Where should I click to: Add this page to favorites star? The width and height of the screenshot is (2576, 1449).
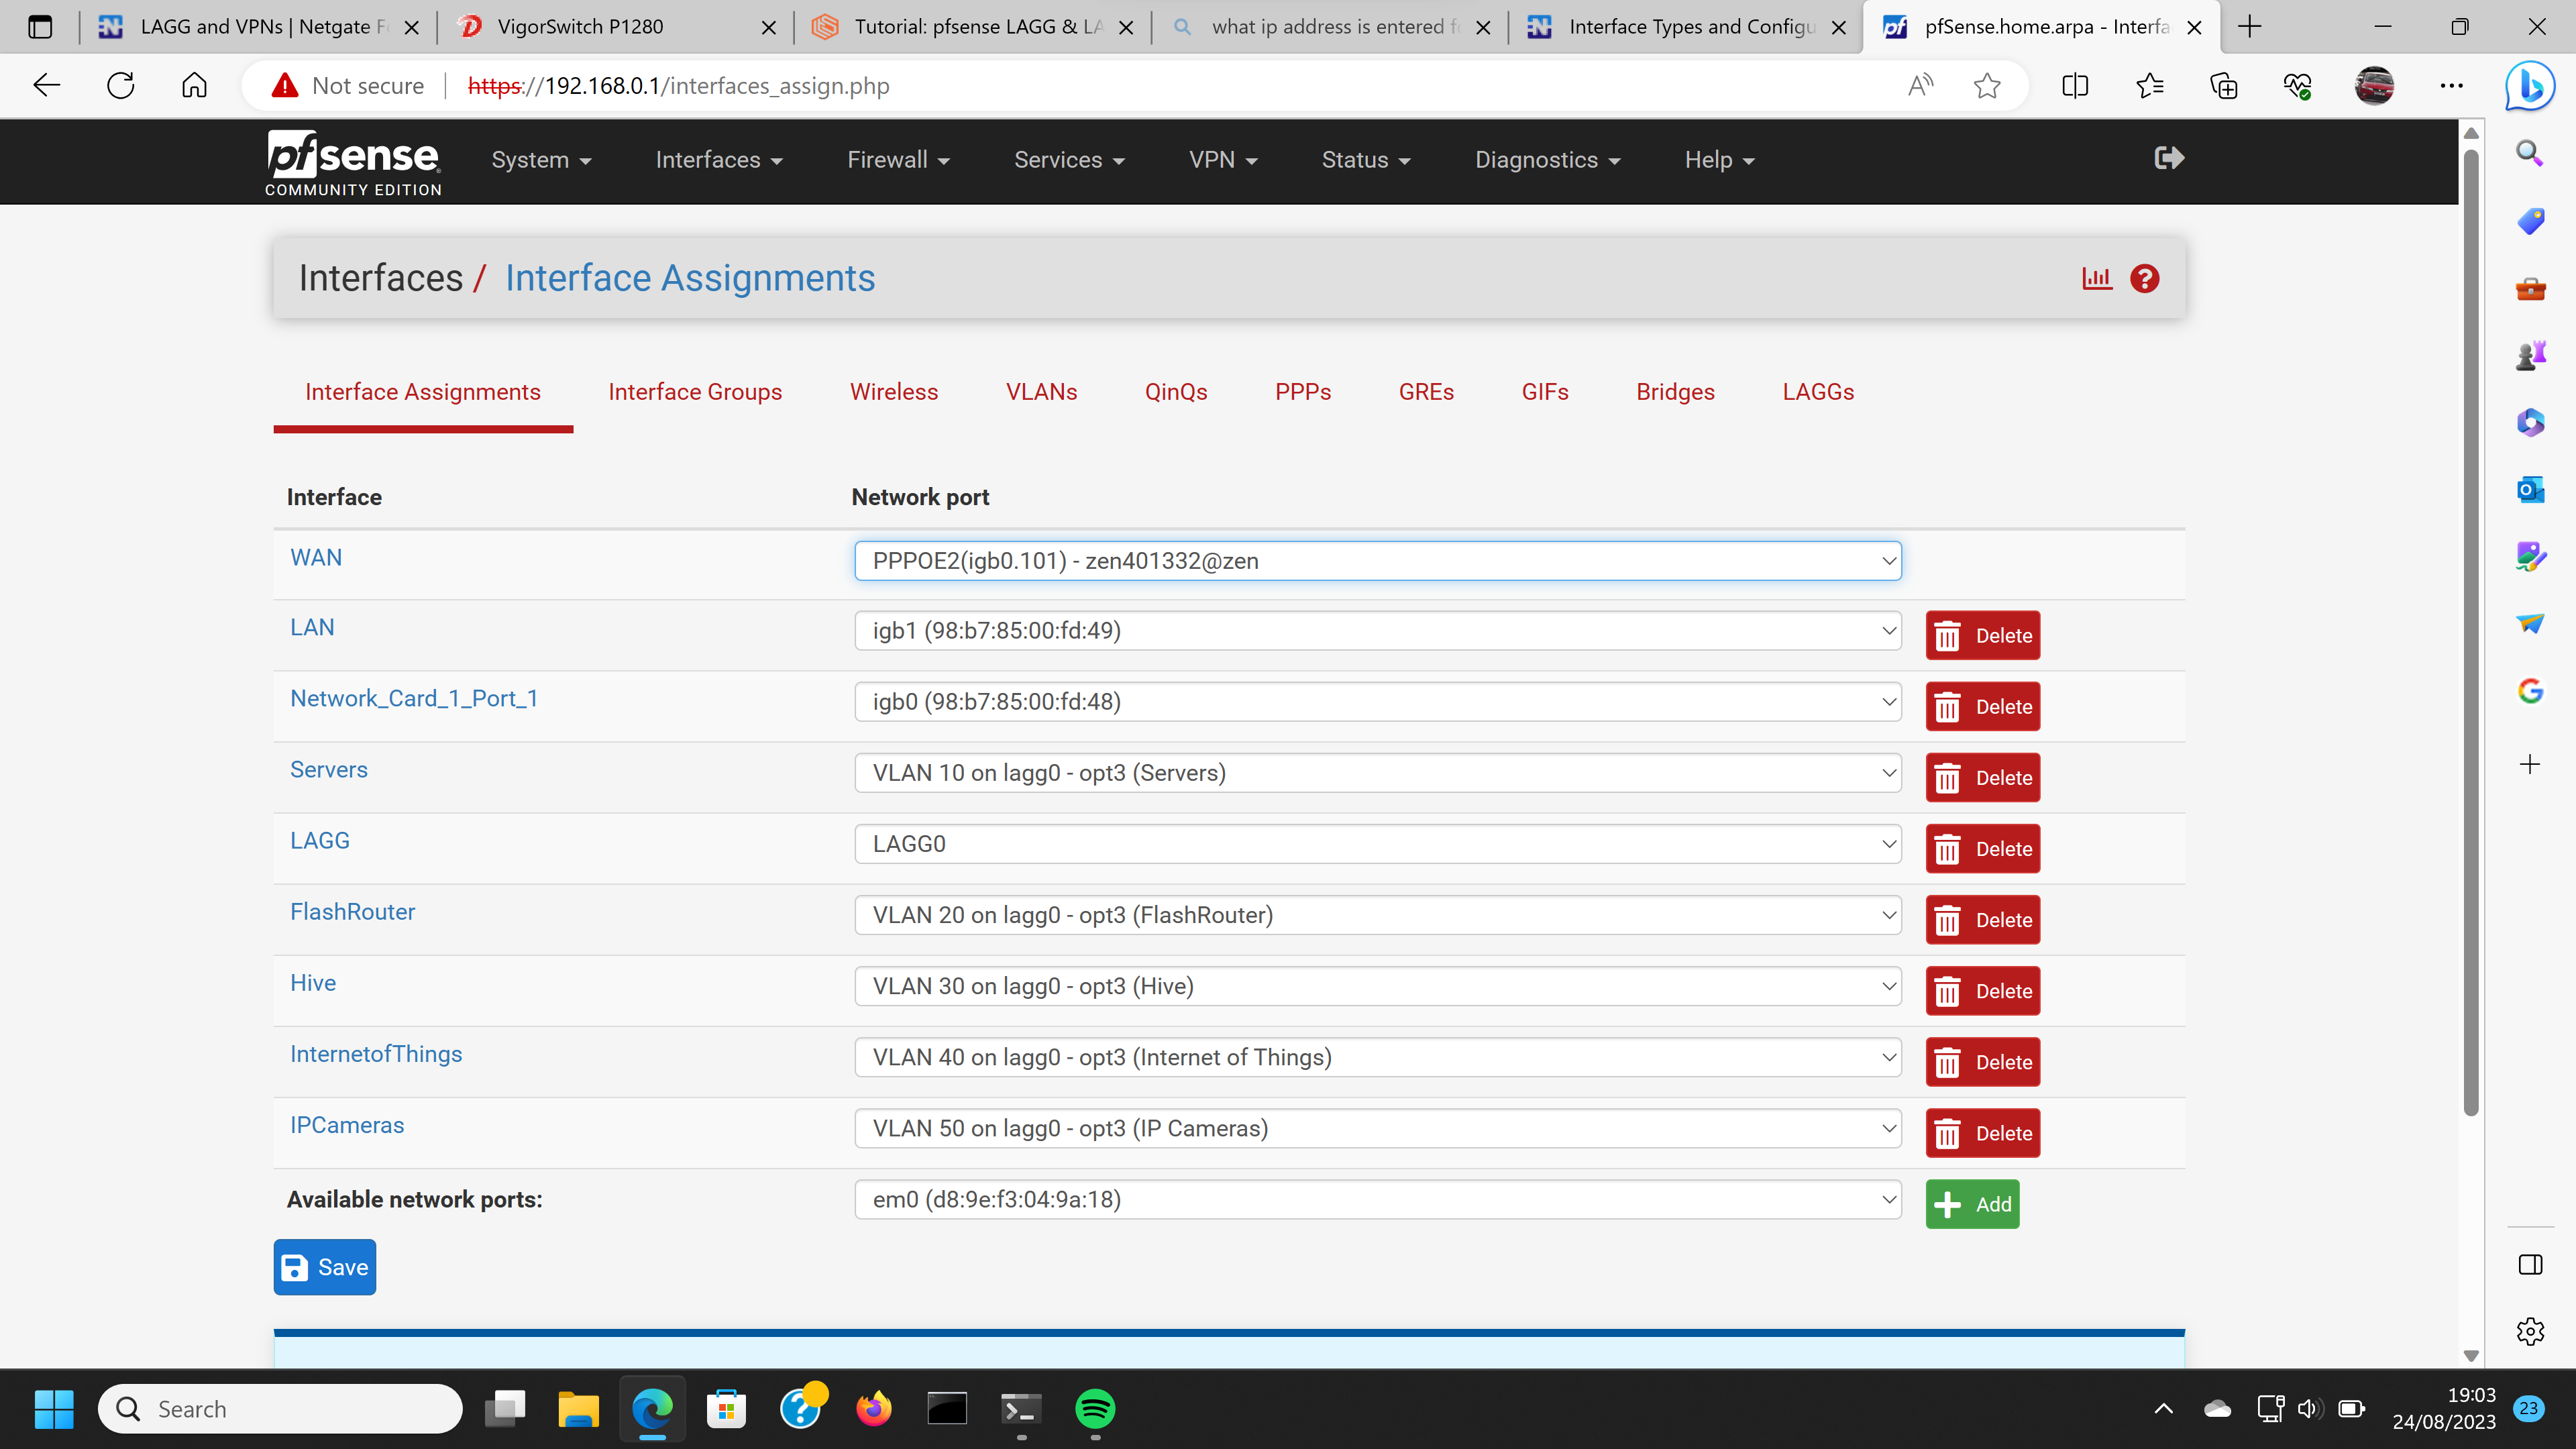(1987, 86)
